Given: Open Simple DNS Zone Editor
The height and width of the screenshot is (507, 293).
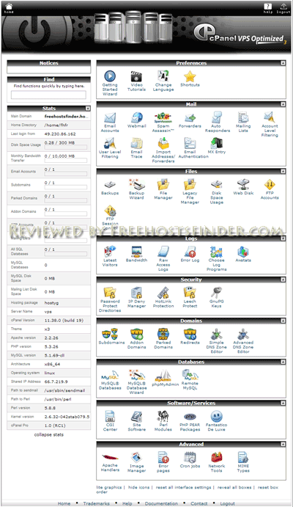Looking at the screenshot, I should pos(217,340).
